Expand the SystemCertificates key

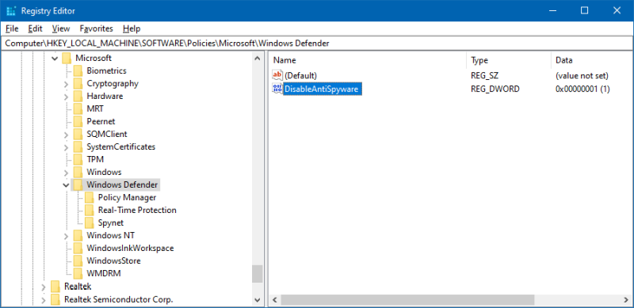(67, 147)
